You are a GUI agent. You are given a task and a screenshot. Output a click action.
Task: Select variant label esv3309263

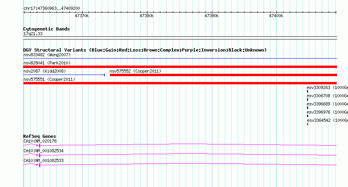319,87
